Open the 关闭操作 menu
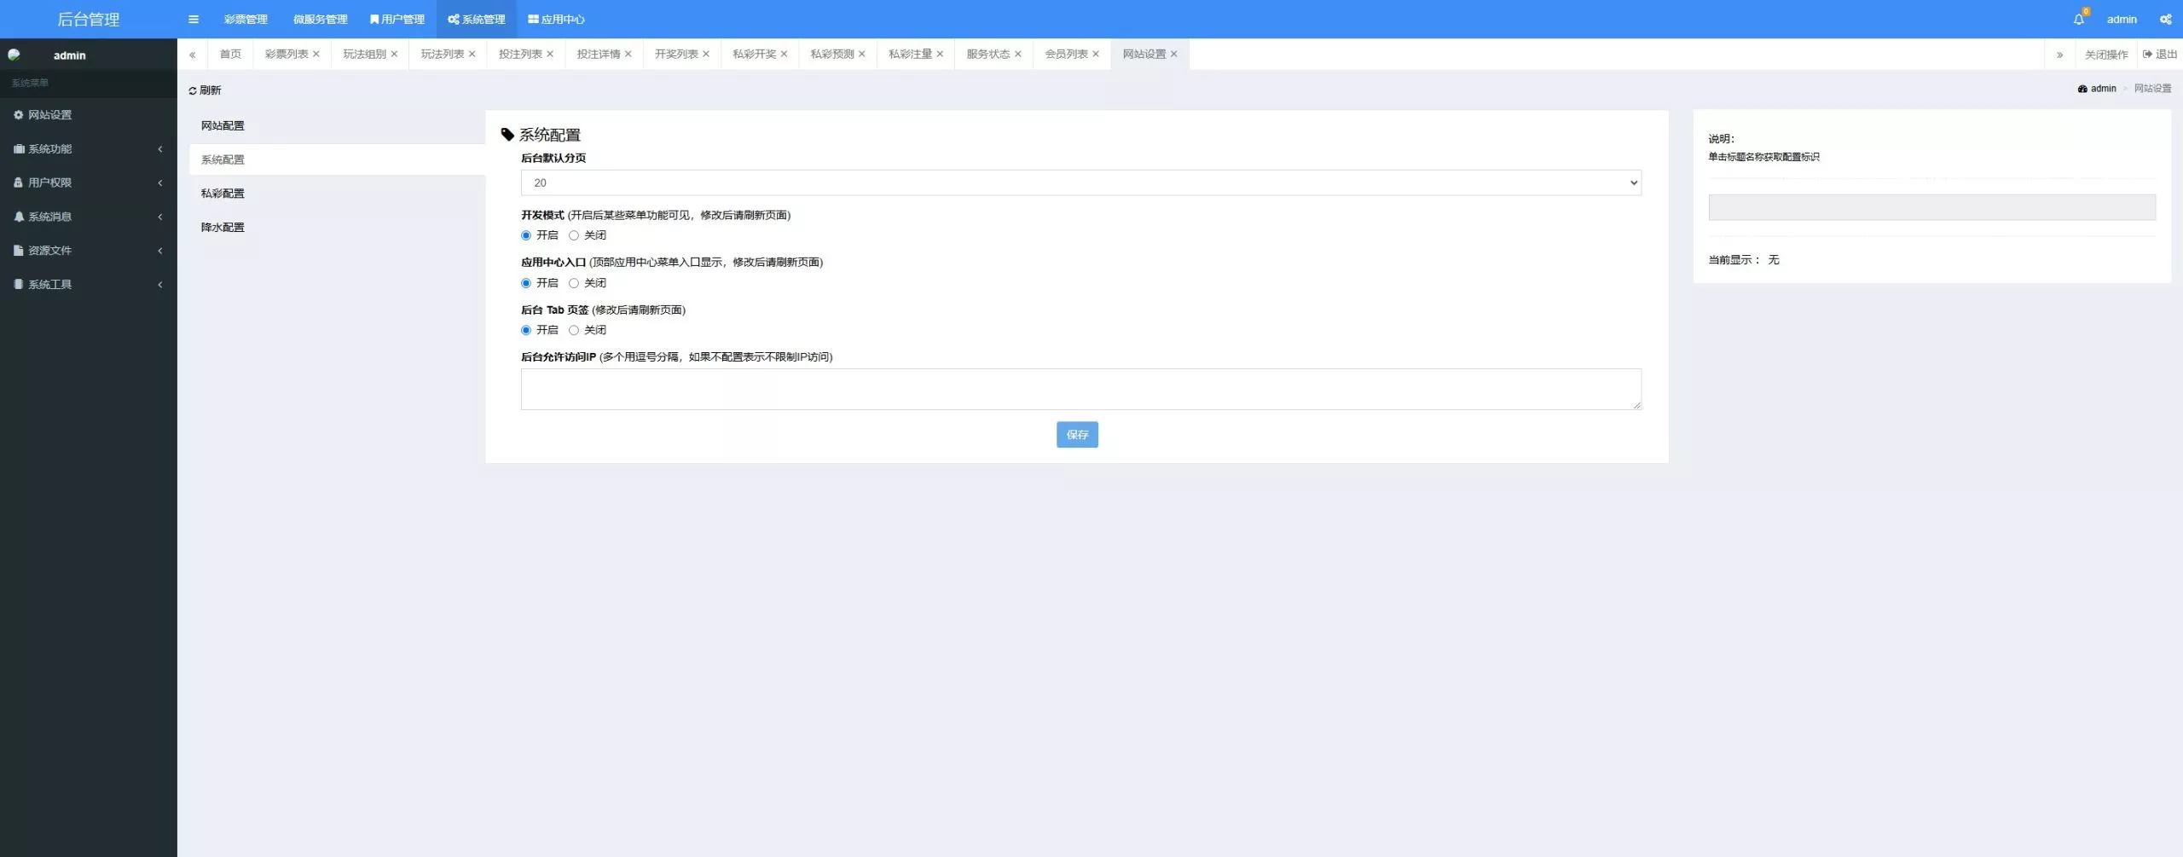The image size is (2183, 857). tap(2106, 55)
